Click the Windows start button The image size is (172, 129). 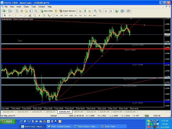pyautogui.click(x=8, y=122)
